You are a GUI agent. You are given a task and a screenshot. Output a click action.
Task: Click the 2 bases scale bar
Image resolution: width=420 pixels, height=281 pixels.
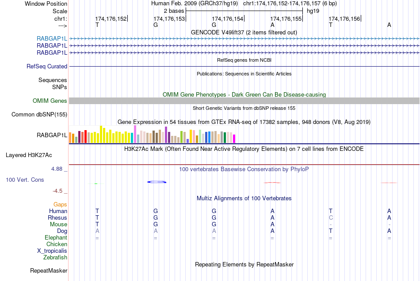pos(244,11)
